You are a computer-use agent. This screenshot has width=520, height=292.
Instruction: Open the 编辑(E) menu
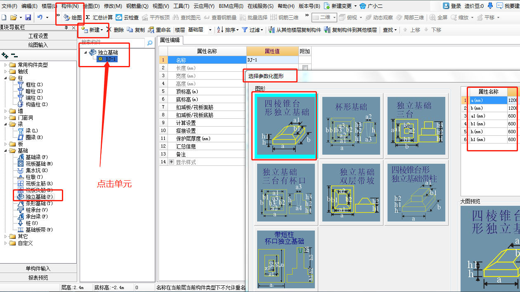click(29, 6)
